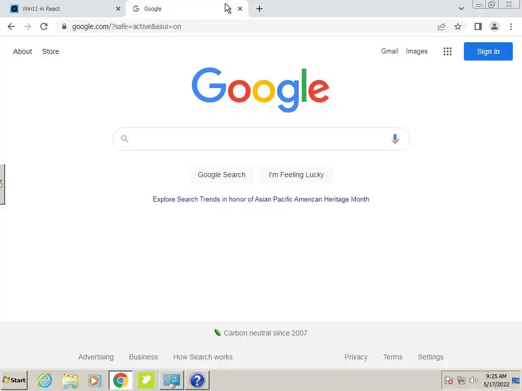Open the Gmail link

[x=389, y=51]
